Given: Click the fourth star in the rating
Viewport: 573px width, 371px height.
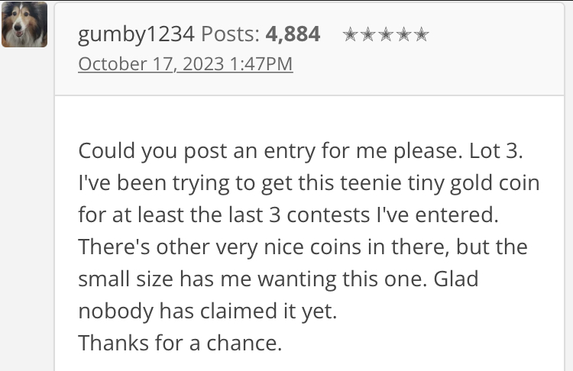Looking at the screenshot, I should (x=404, y=34).
